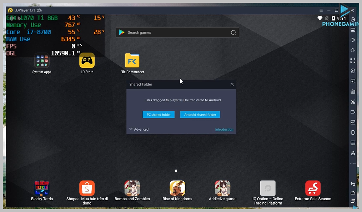Close the Shared Folder dialog
Image resolution: width=362 pixels, height=212 pixels.
click(232, 85)
